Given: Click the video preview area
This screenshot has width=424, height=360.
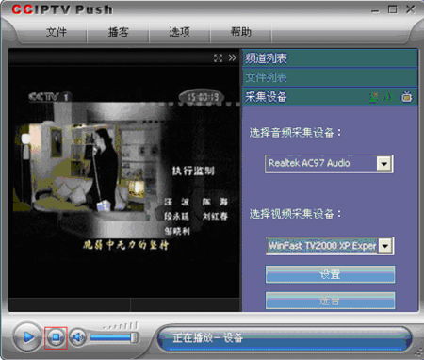Looking at the screenshot, I should point(124,182).
